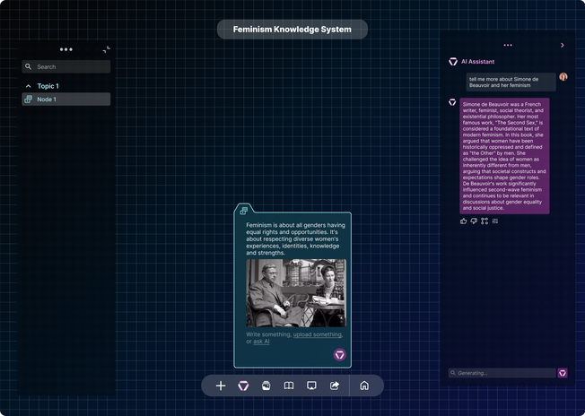
Task: Select Topic 1 in tree
Action: coord(48,86)
